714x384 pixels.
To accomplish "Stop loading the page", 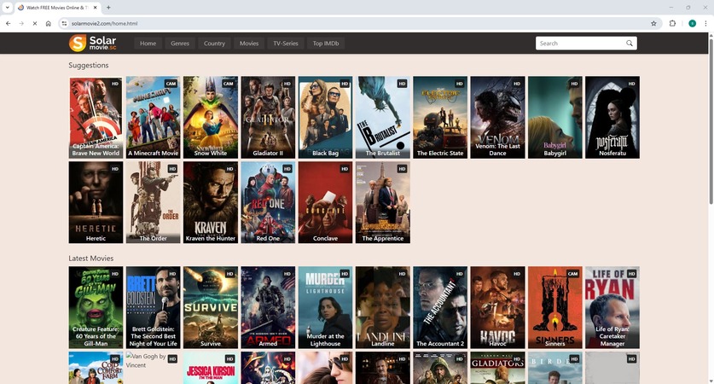I will [35, 23].
